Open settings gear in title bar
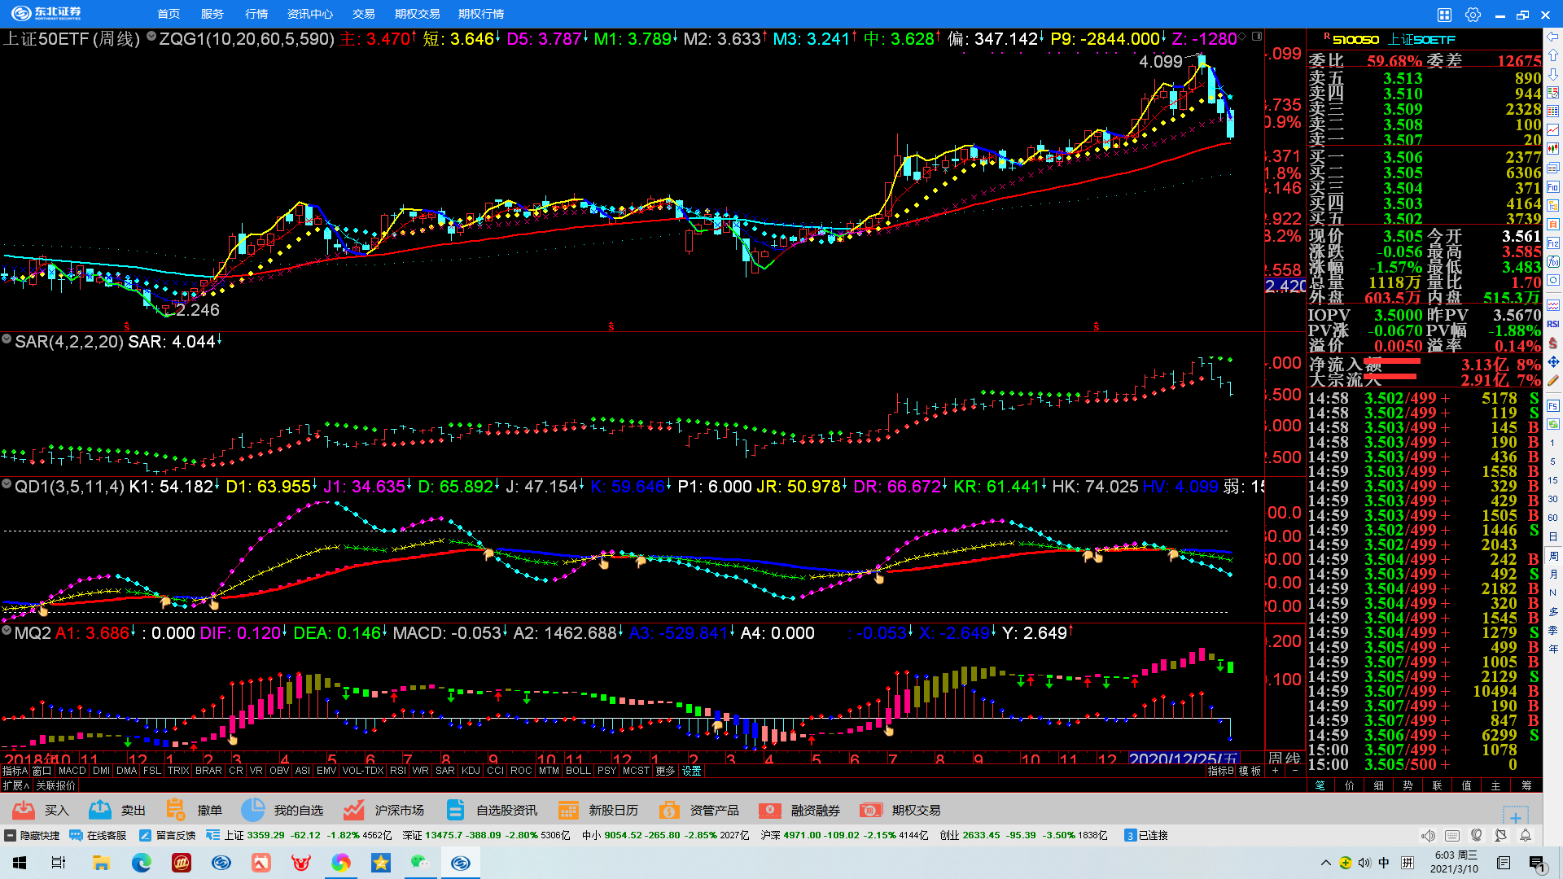1563x879 pixels. (1473, 15)
